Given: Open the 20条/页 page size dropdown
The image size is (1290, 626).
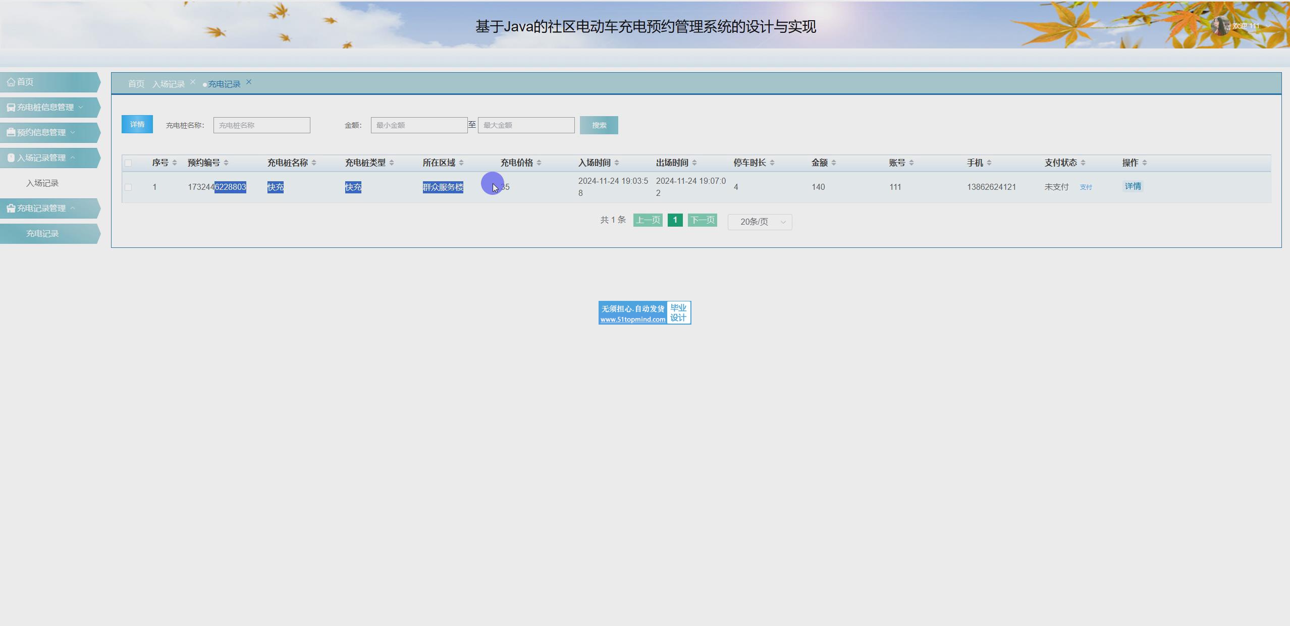Looking at the screenshot, I should 760,222.
